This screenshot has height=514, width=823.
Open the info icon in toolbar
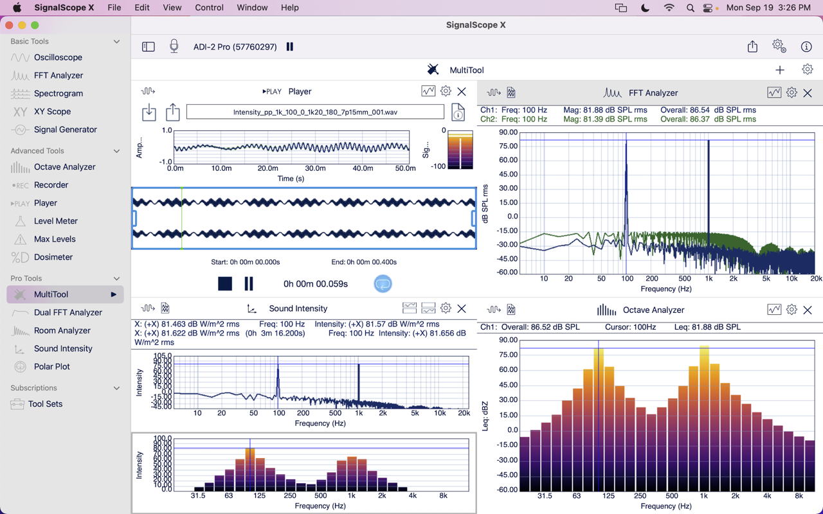(806, 47)
